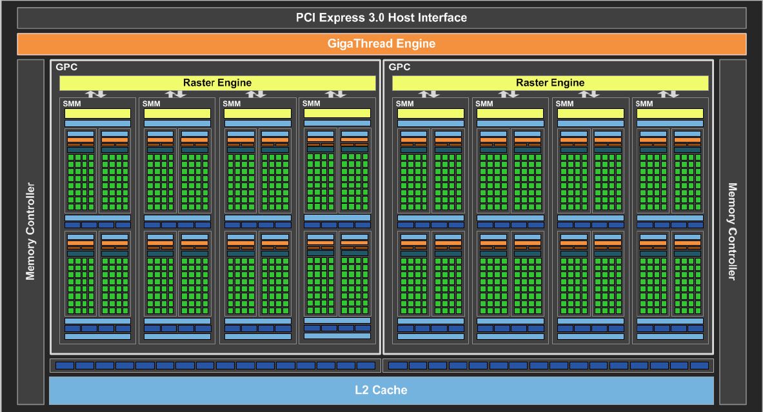Click the PCI Express 3.0 Host Interface bar
The height and width of the screenshot is (412, 763).
tap(382, 18)
